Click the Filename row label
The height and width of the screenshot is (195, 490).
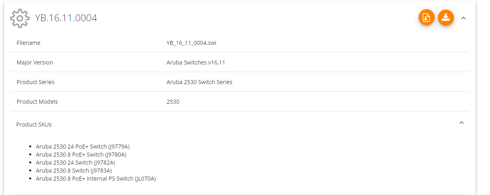coord(28,43)
